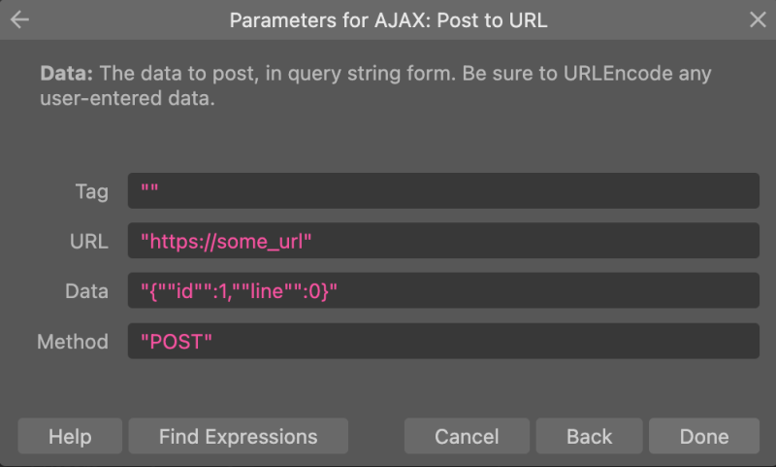Click the Data field label

click(x=86, y=291)
